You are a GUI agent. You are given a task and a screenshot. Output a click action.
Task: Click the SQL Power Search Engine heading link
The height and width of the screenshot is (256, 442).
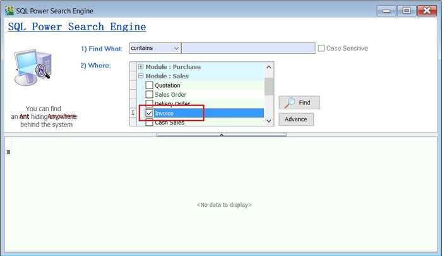coord(76,27)
